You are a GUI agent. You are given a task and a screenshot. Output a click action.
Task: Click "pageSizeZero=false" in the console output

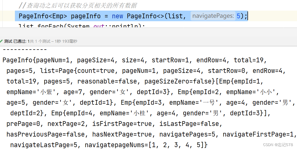coord(178,81)
